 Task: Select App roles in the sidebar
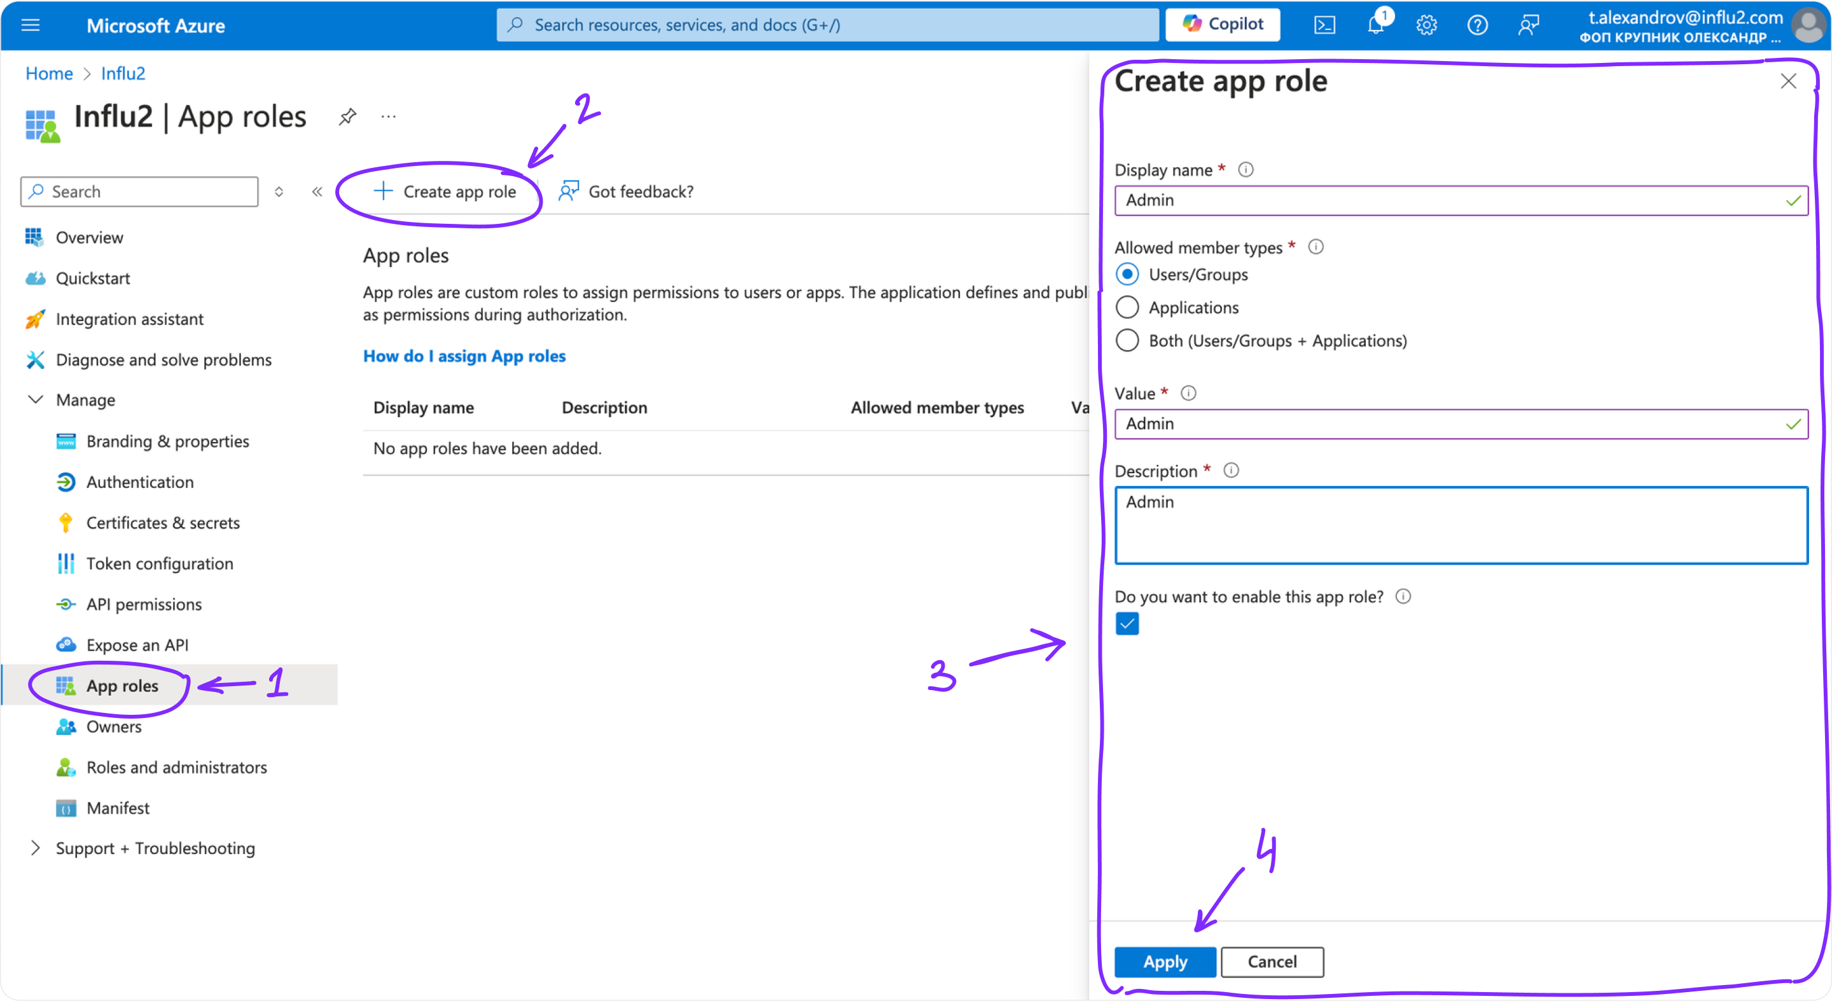[122, 686]
